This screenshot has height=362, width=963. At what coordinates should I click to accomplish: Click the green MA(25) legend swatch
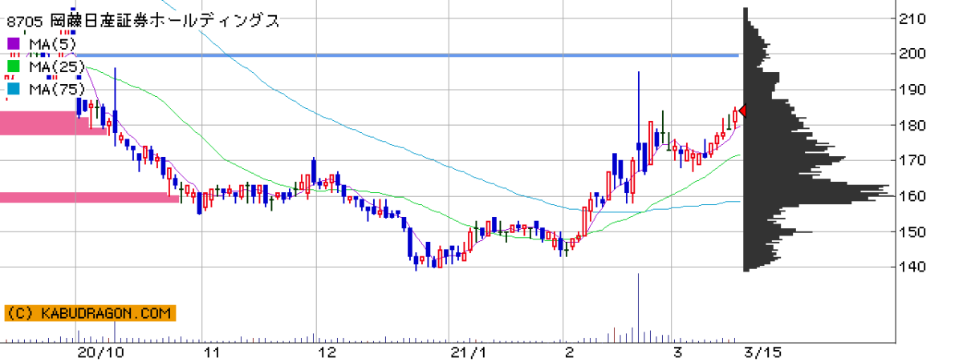click(x=13, y=66)
